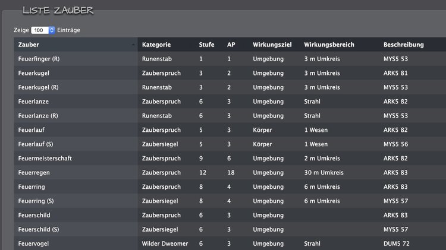Screen dimensions: 446x250
Task: Select the Feuerkugel spell entry
Action: coord(34,73)
